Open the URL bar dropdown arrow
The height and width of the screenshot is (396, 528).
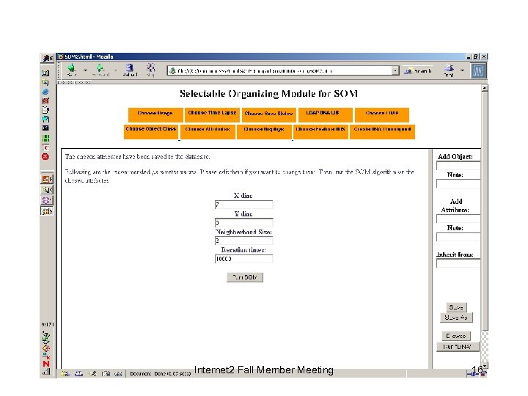395,70
